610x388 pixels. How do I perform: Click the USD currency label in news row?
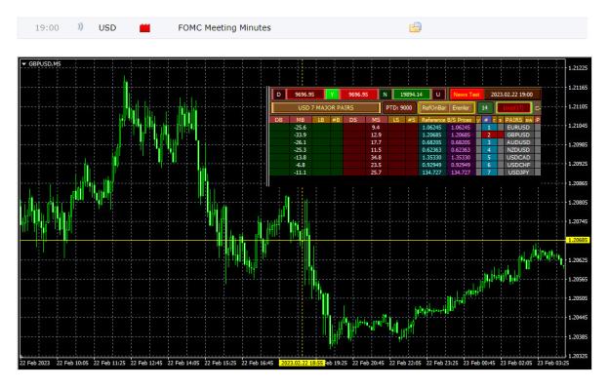click(x=107, y=27)
